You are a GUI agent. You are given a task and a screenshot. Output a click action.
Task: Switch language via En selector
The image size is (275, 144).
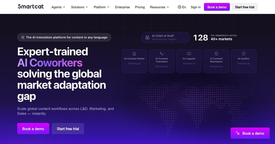point(182,7)
